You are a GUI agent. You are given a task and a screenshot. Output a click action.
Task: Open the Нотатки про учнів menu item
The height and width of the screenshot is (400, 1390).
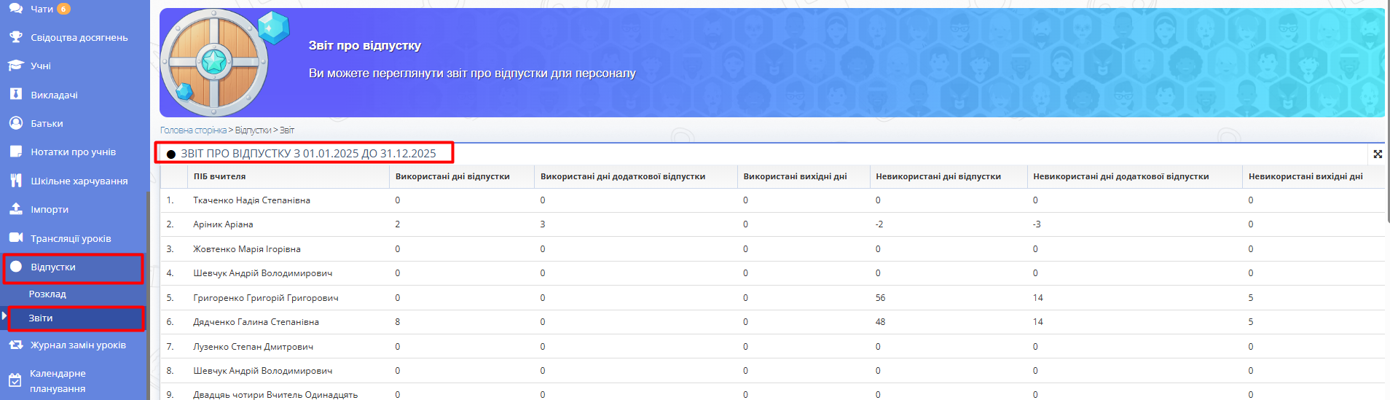pos(73,152)
